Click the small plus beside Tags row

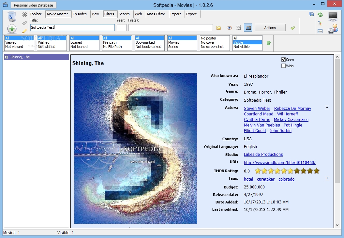pyautogui.click(x=327, y=178)
